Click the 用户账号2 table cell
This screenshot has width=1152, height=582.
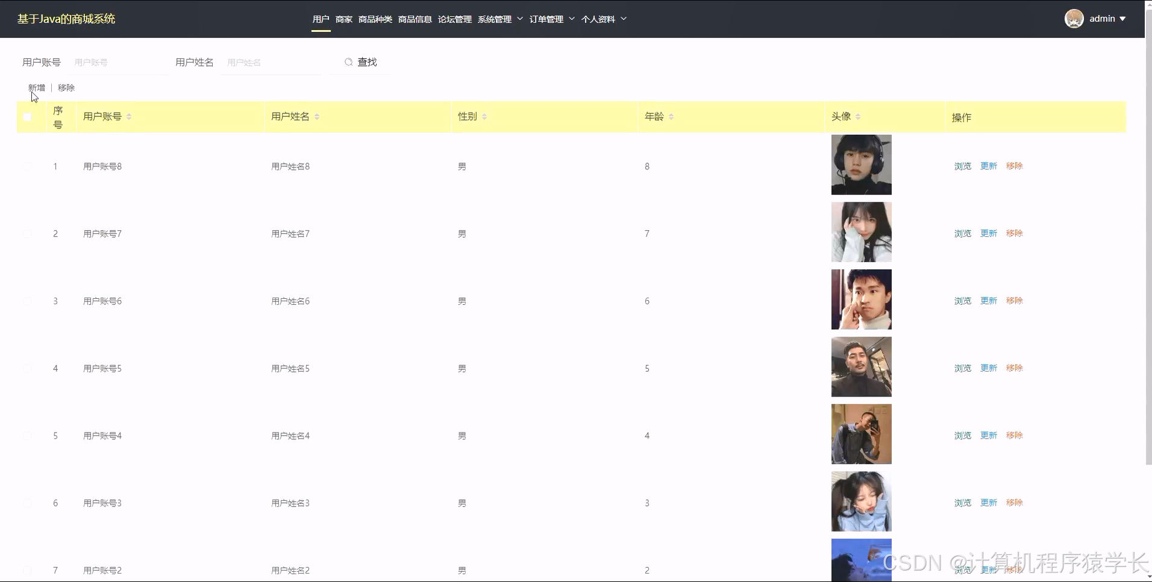pyautogui.click(x=102, y=571)
